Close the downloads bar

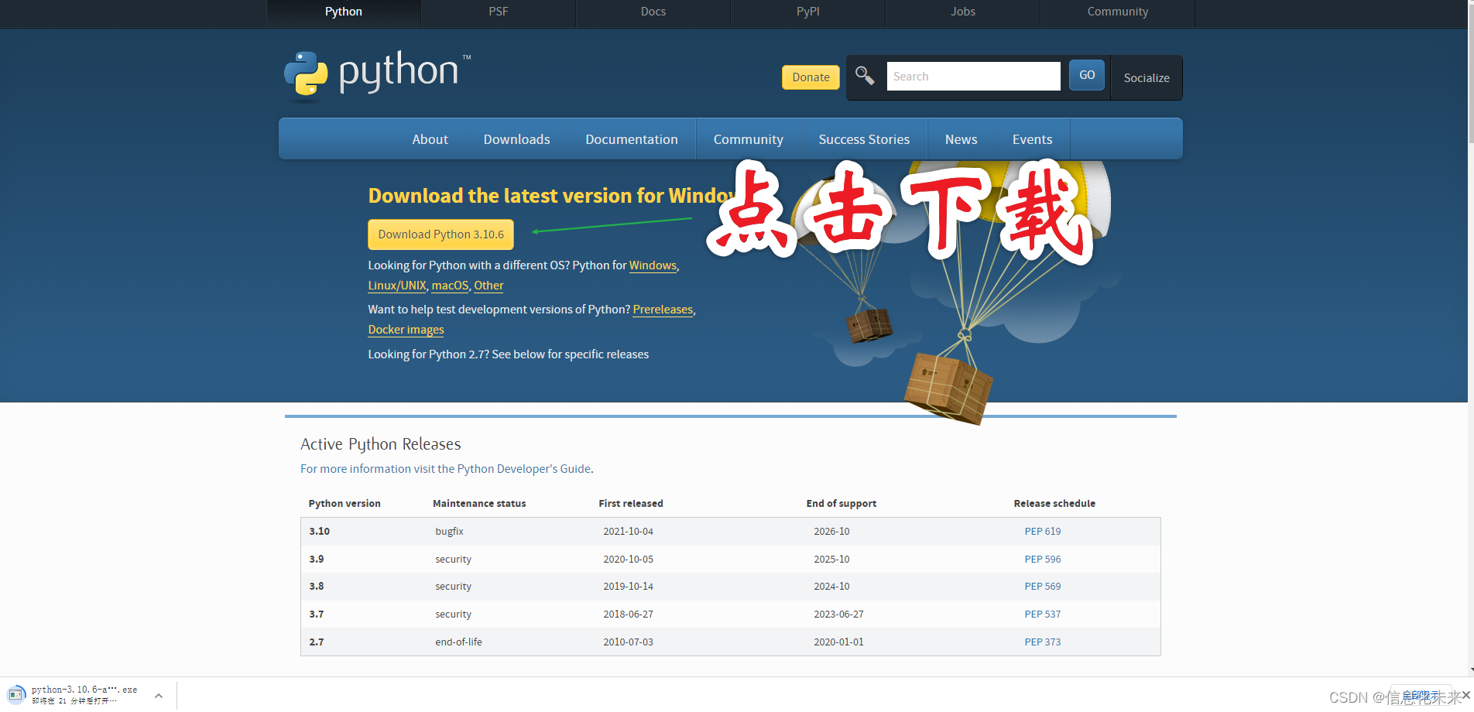click(x=1465, y=695)
